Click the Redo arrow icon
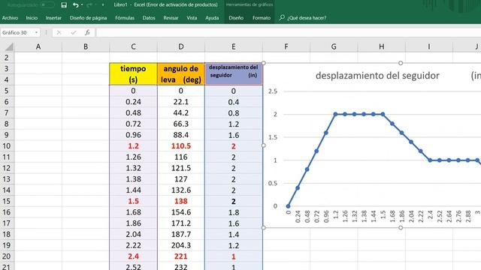 (89, 5)
